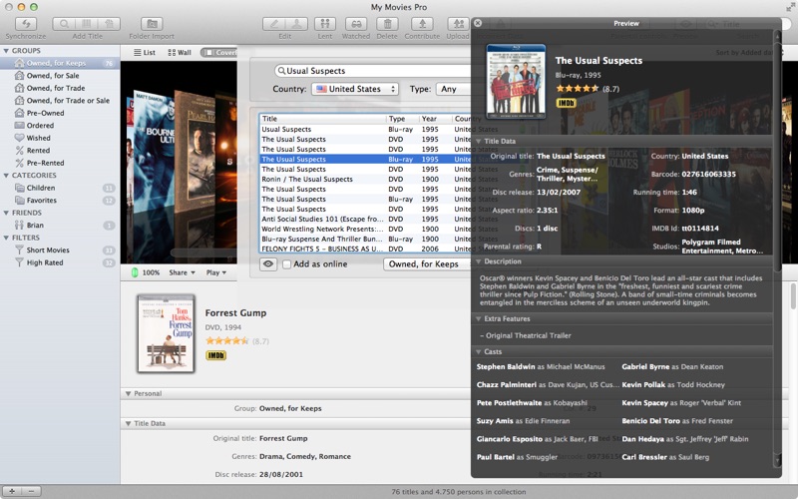Collapse the CATEGORIES sidebar section

[x=6, y=176]
